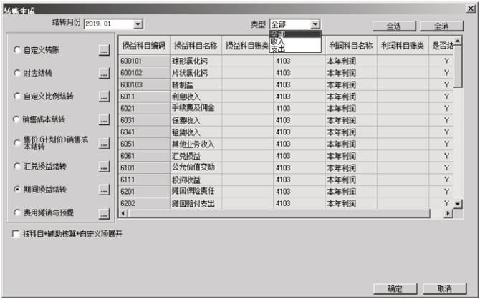
Task: Click the 投资收益 cell
Action: click(196, 180)
